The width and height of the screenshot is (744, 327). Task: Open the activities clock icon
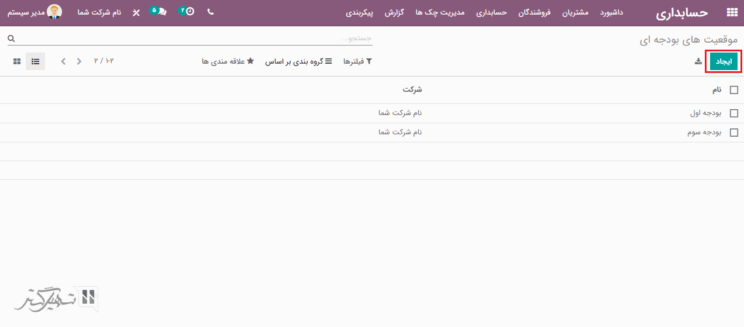pos(187,12)
